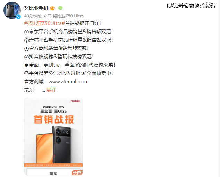
Task: Click the nubia logo on the poster
Action: [x=75, y=101]
